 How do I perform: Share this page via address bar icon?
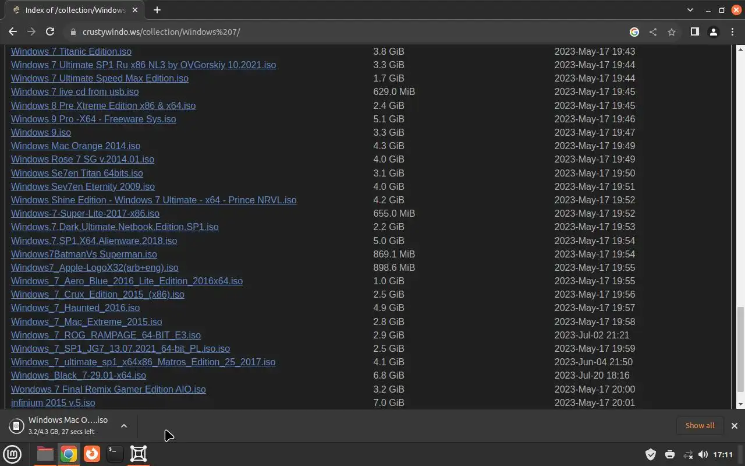(653, 32)
